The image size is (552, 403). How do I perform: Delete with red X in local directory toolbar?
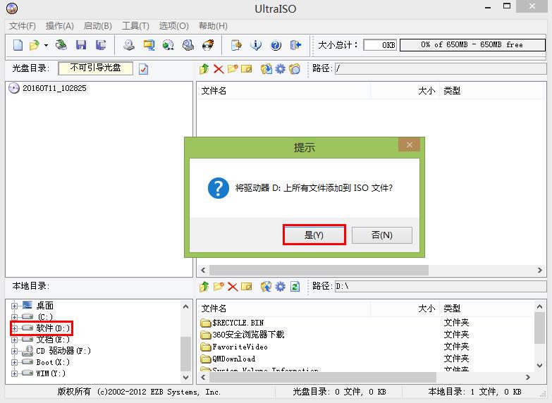233,287
